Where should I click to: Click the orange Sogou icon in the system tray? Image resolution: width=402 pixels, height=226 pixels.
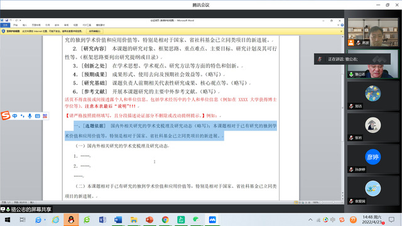342,220
